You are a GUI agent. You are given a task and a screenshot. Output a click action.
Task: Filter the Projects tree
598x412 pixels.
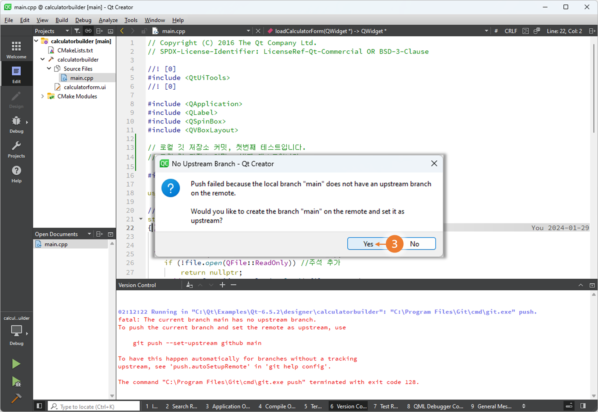pyautogui.click(x=77, y=31)
